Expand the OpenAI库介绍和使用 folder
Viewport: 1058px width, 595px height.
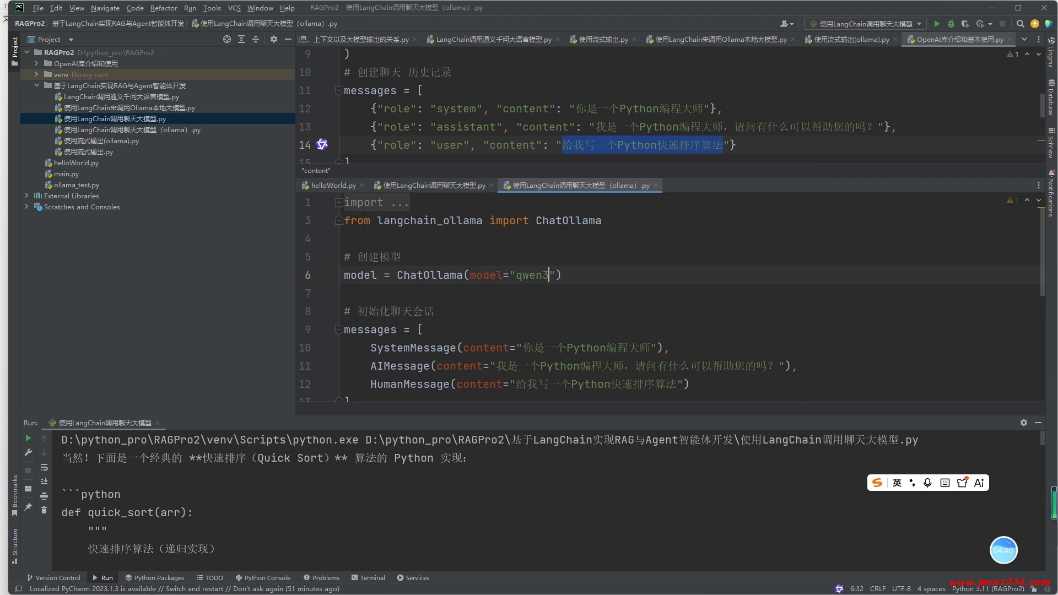pyautogui.click(x=36, y=63)
